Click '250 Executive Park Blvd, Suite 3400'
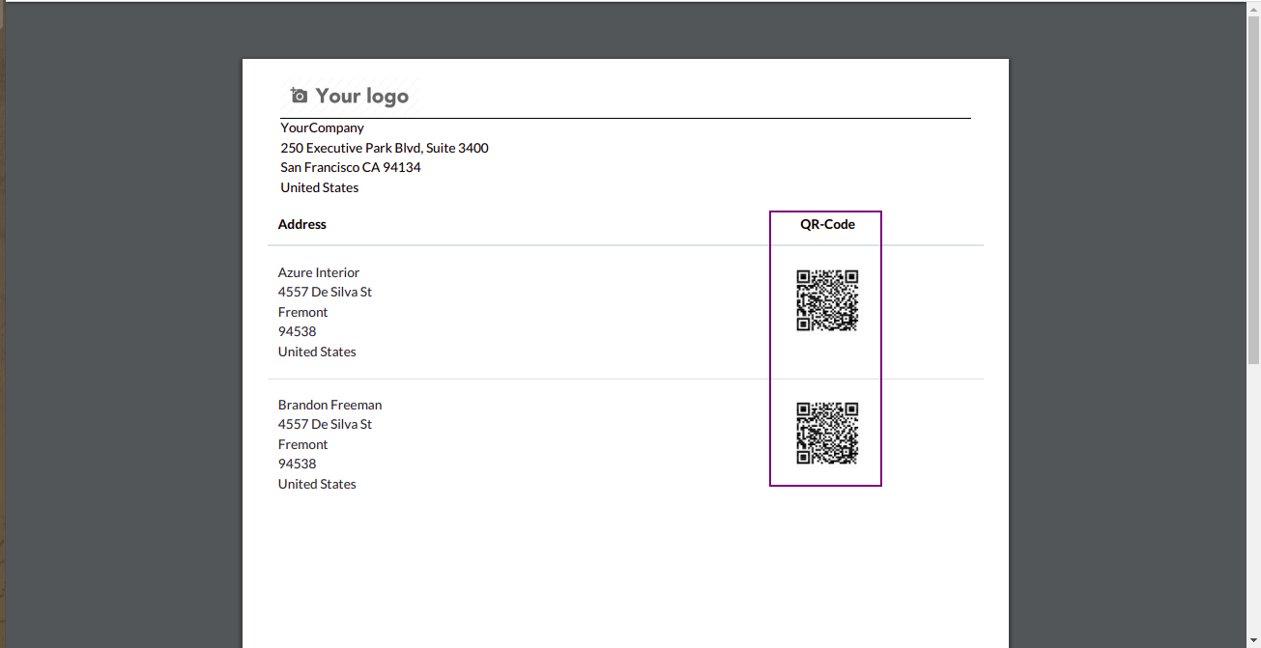1261x648 pixels. pos(385,148)
